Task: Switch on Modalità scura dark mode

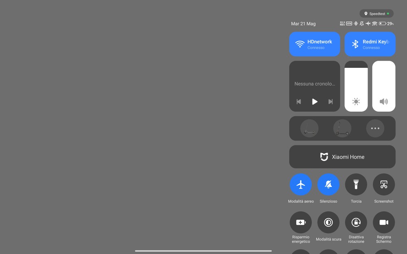Action: point(328,222)
